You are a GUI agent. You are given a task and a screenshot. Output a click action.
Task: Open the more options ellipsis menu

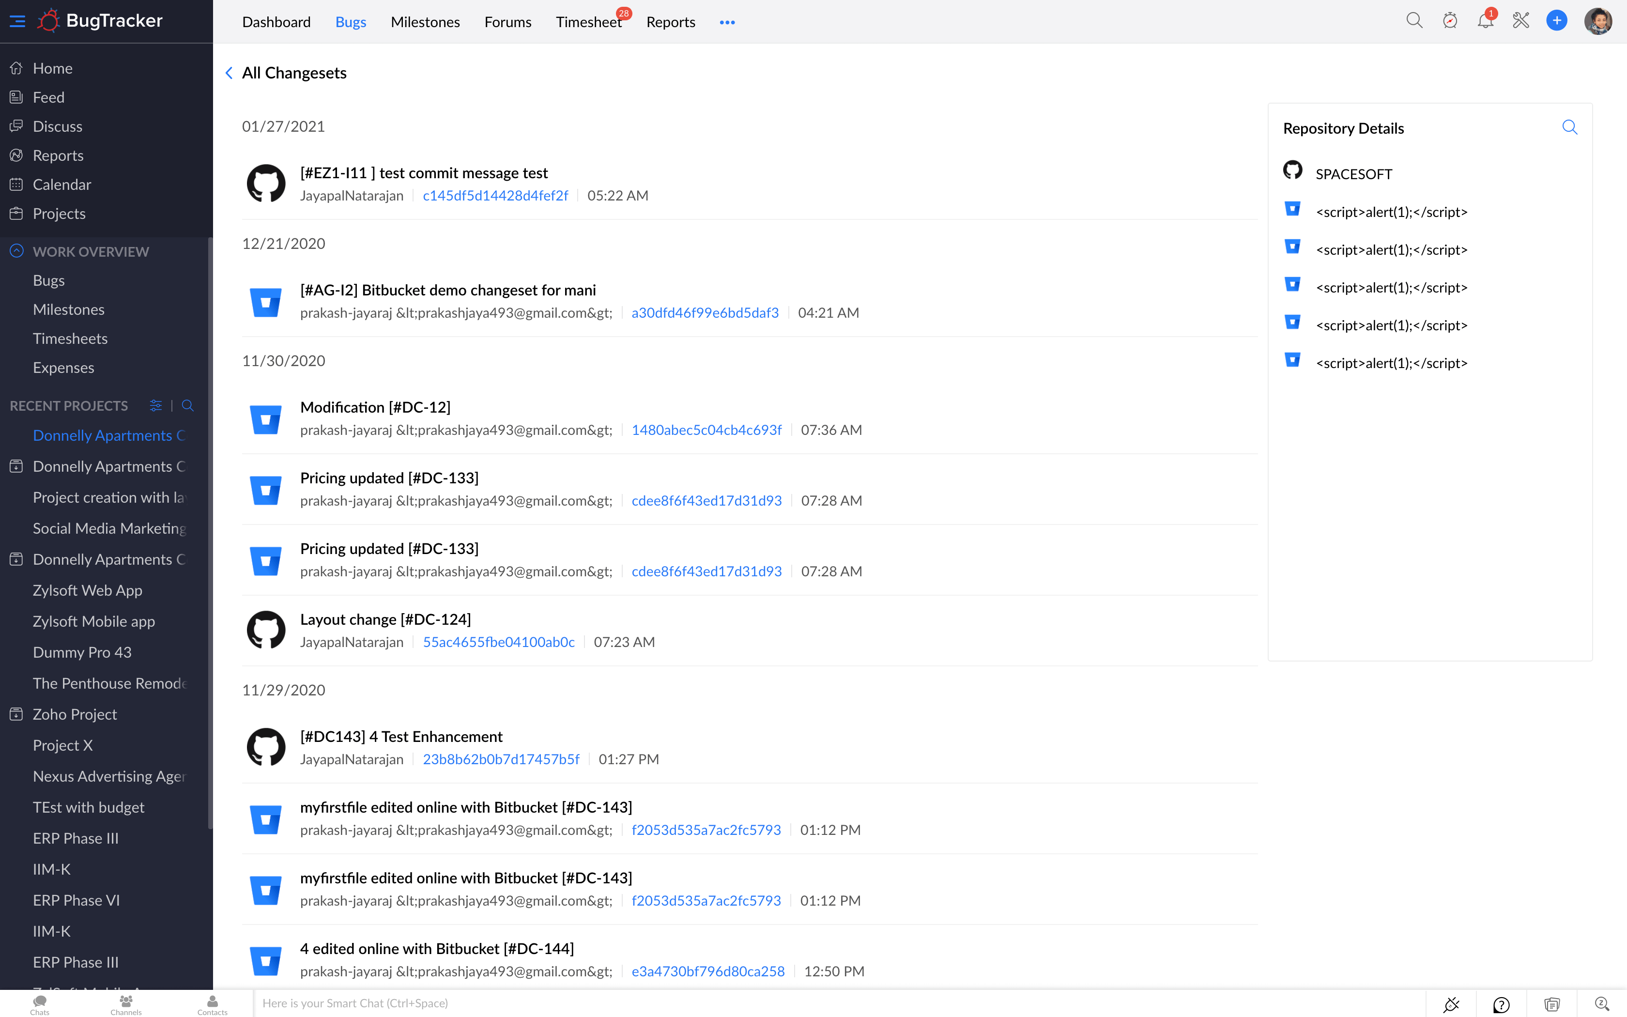pyautogui.click(x=727, y=22)
